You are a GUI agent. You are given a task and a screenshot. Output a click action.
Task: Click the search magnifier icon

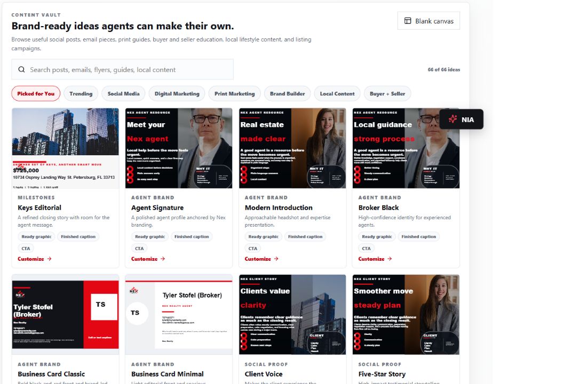(22, 69)
